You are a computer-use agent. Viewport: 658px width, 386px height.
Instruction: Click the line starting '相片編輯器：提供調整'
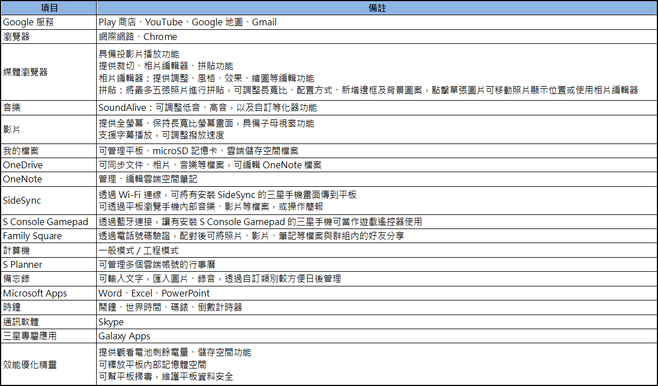pyautogui.click(x=206, y=78)
